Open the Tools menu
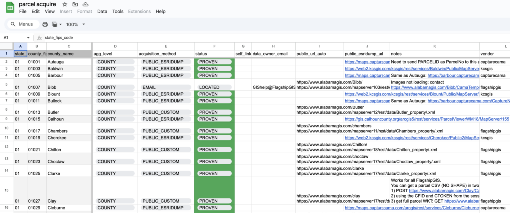This screenshot has width=510, height=213. (118, 11)
